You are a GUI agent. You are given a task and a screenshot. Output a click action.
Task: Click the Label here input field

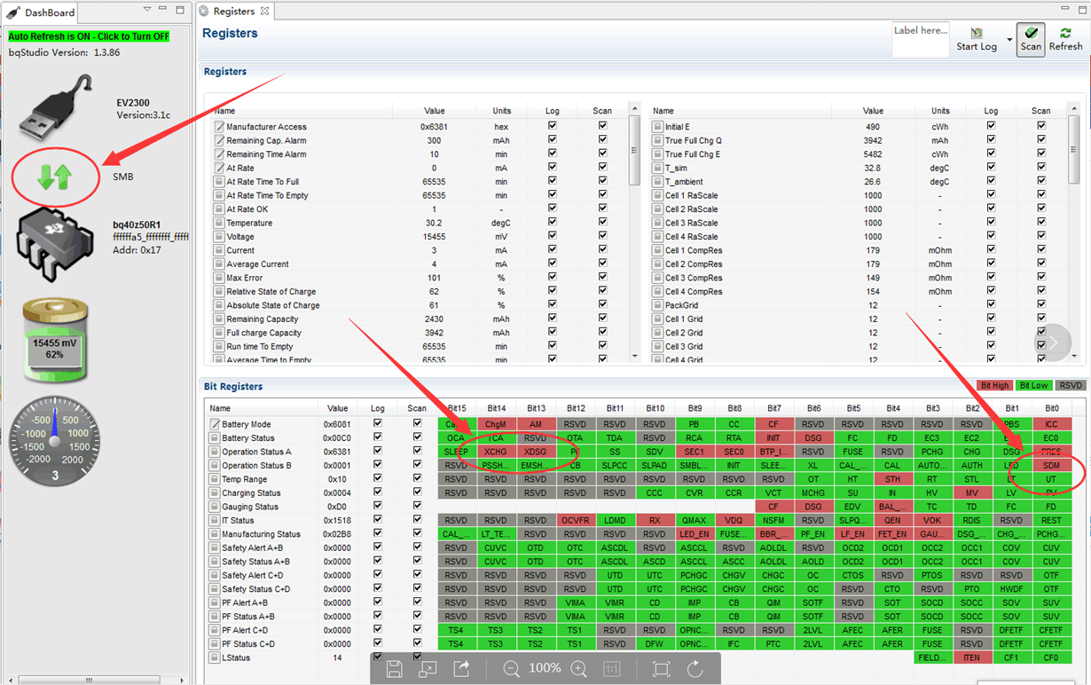pos(920,39)
